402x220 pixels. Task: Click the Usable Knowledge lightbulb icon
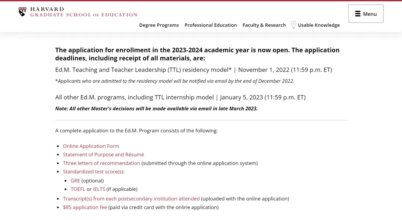[x=293, y=25]
